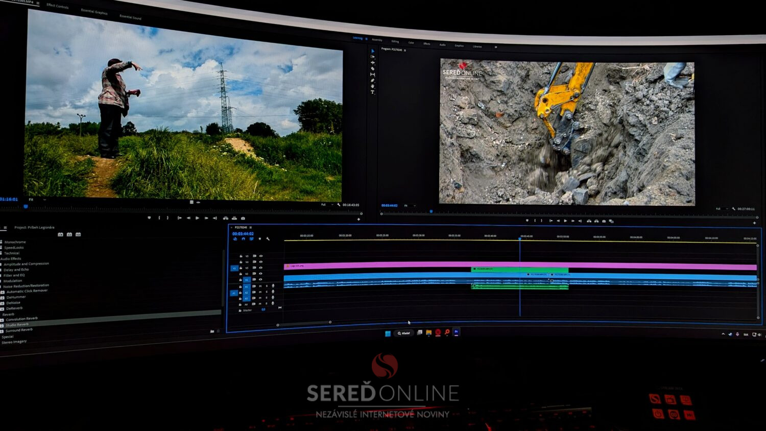Screen dimensions: 766x431
Task: Switch to the Editing workspace
Action: click(395, 41)
